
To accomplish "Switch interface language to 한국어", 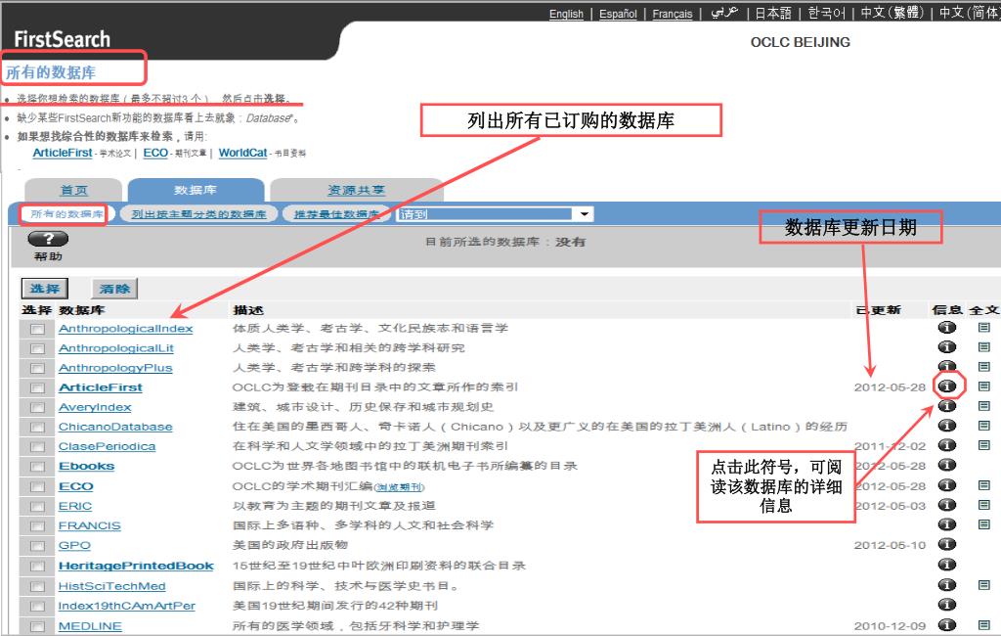I will coord(827,13).
